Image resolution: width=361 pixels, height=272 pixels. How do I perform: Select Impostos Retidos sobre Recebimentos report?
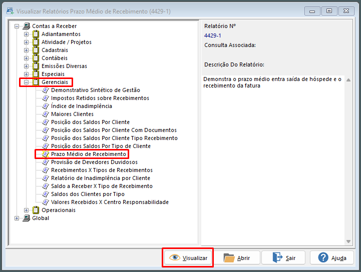tap(100, 98)
